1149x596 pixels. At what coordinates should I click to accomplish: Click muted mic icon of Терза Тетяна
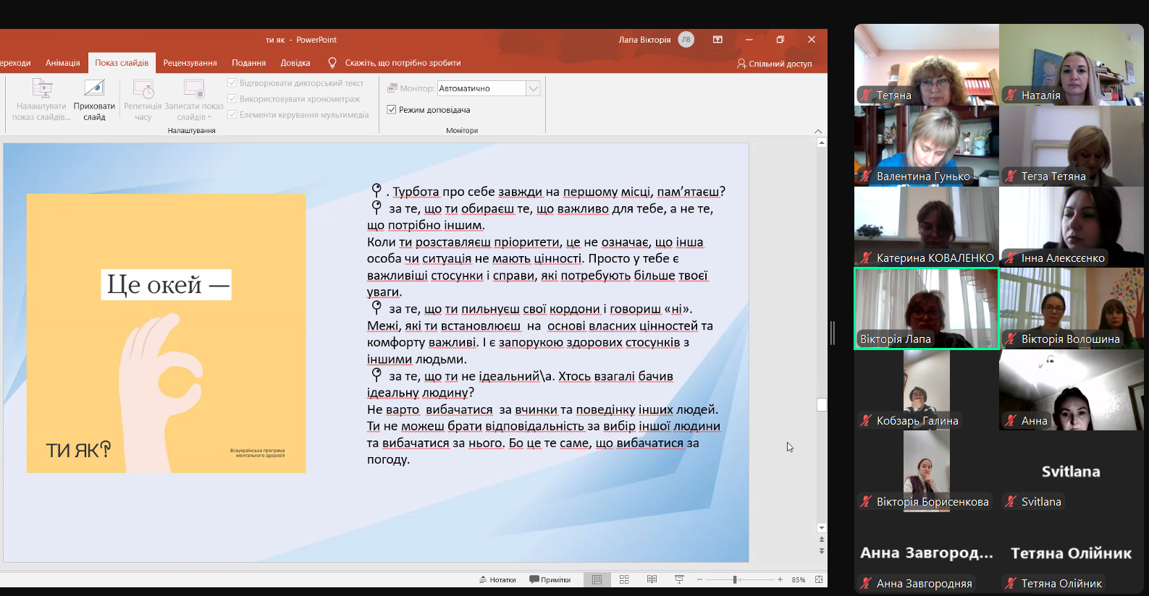(x=1011, y=176)
